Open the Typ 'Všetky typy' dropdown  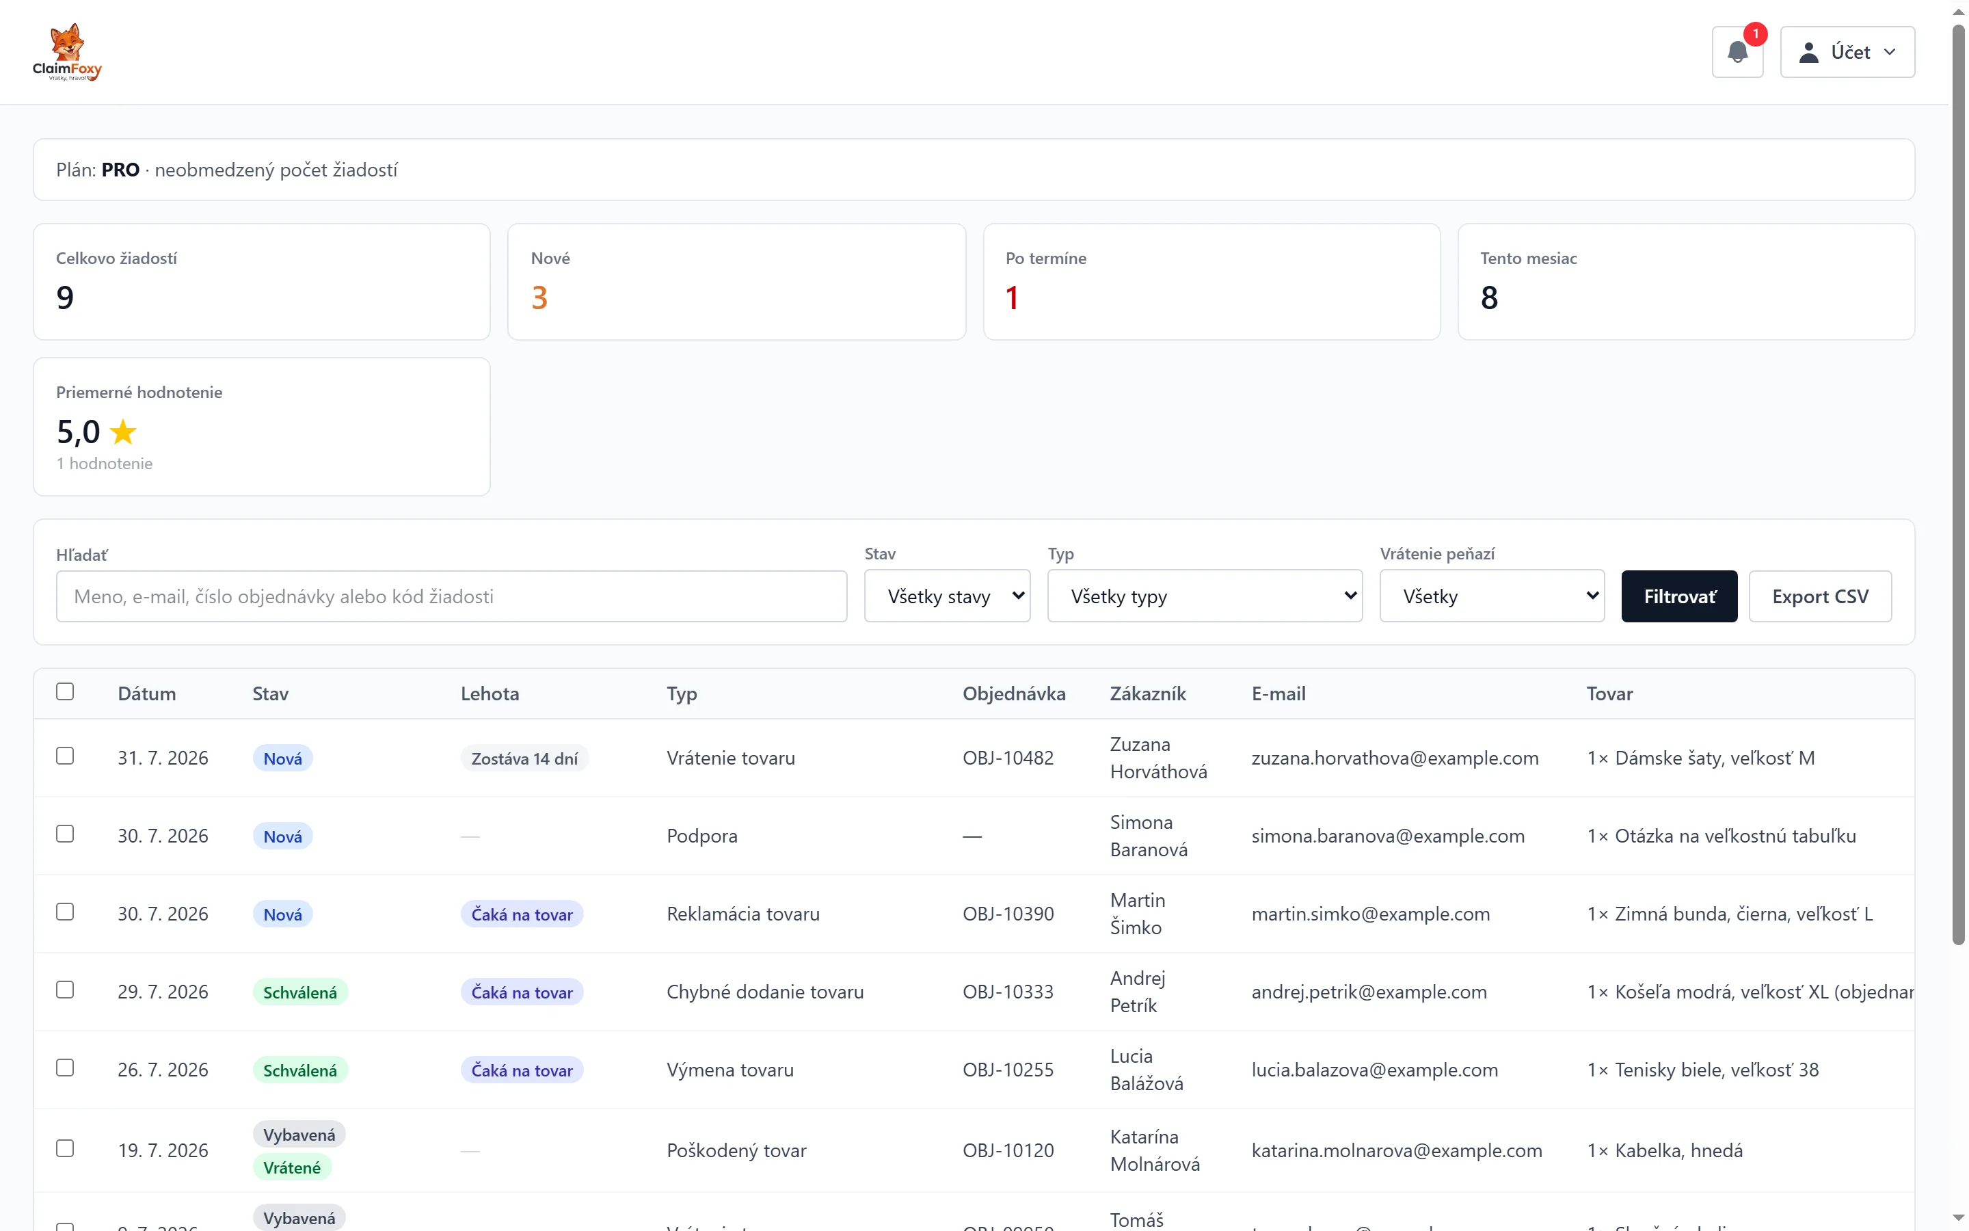[1205, 596]
